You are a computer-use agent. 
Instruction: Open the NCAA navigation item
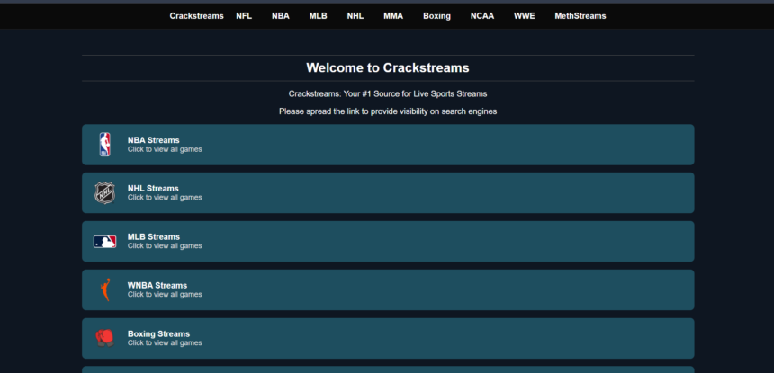(481, 16)
